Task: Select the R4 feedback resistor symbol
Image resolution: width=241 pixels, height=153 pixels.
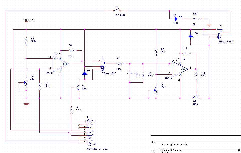Action: pyautogui.click(x=73, y=50)
